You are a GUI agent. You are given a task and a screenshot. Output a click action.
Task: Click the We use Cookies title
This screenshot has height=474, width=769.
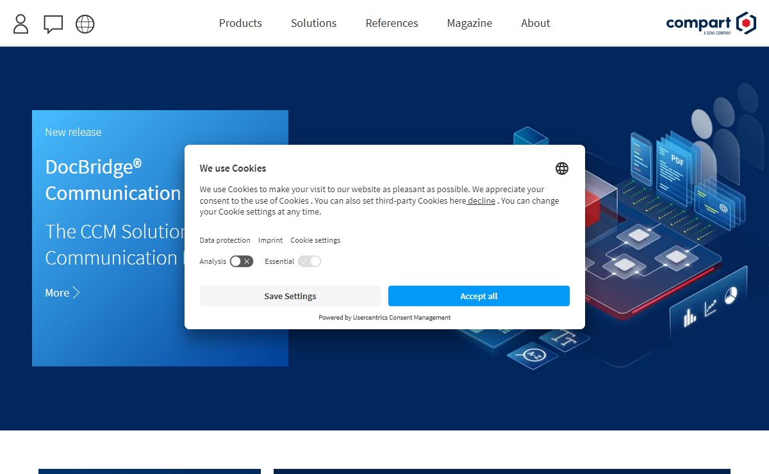[x=233, y=168]
